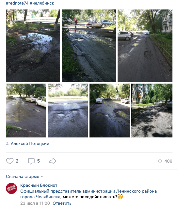Click the person icon beside Алексей Потоцкий
The height and width of the screenshot is (207, 178).
(x=7, y=144)
